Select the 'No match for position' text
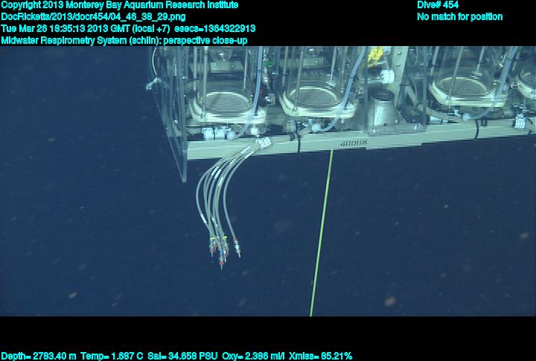The image size is (536, 361). (x=460, y=16)
